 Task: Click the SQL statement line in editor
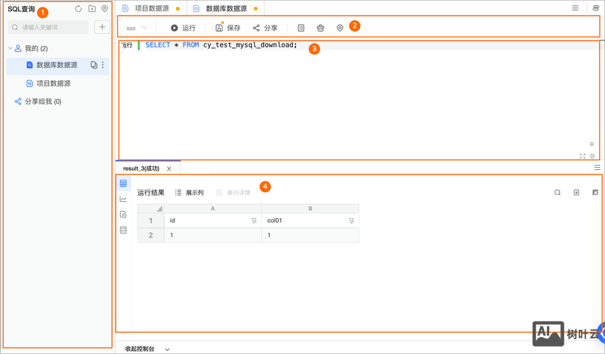point(221,45)
